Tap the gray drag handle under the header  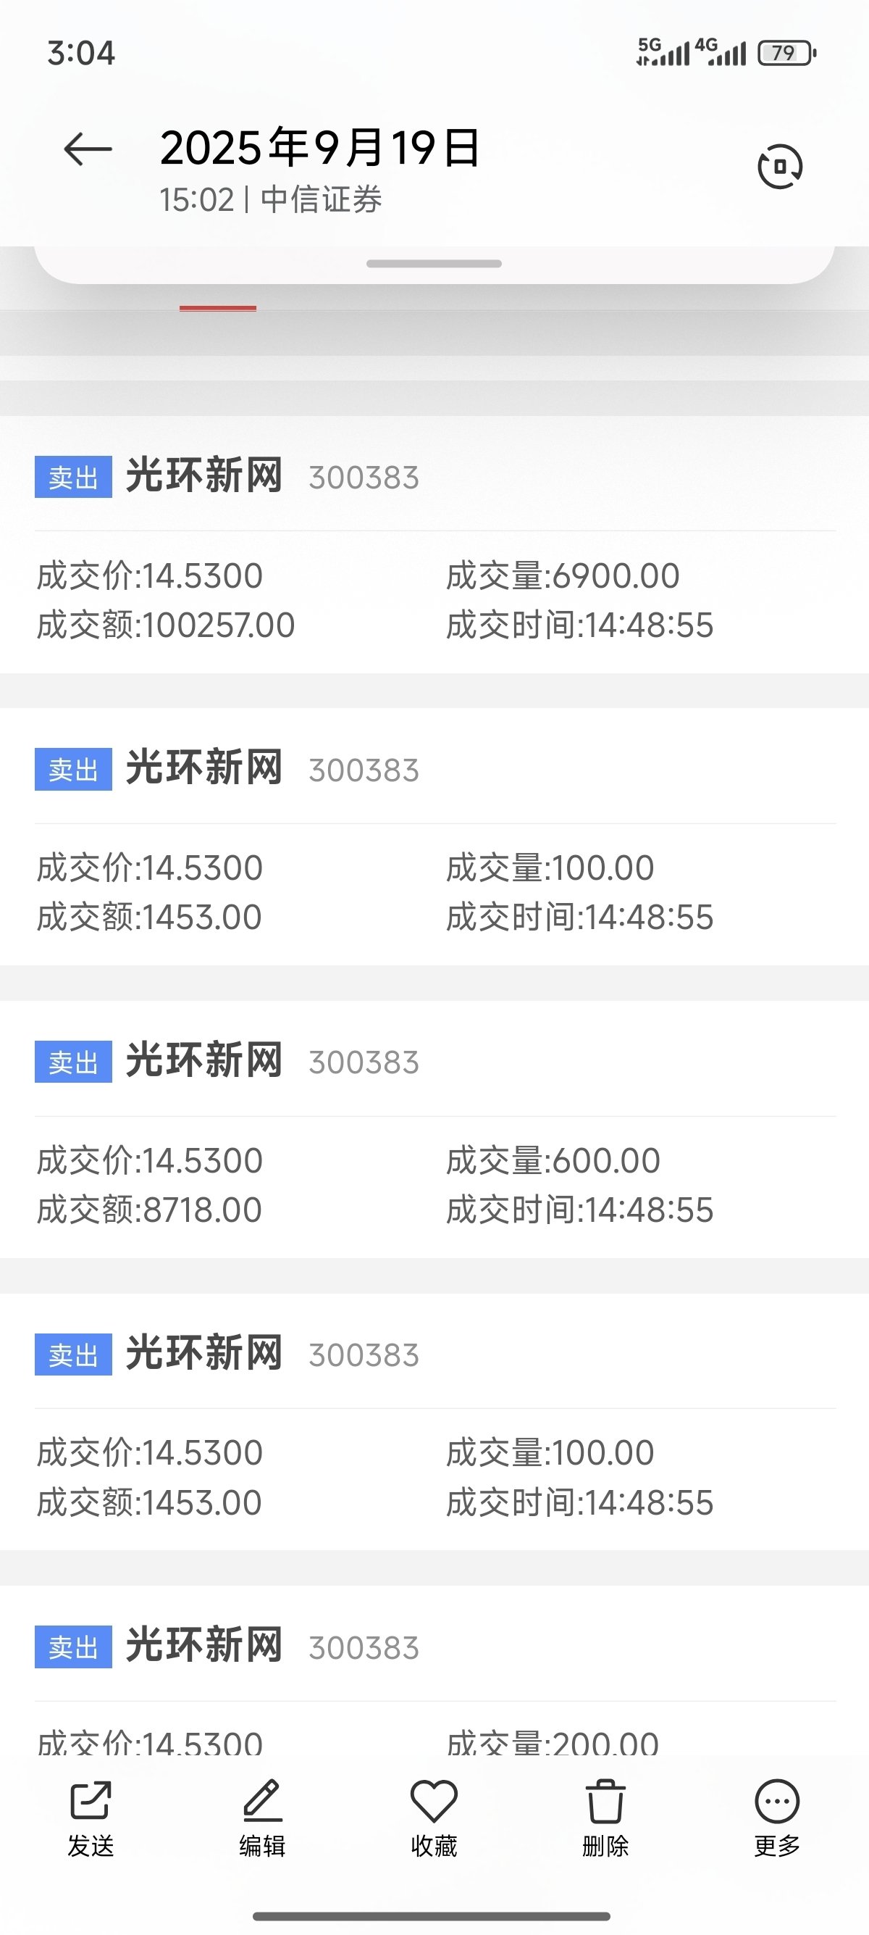(x=434, y=264)
